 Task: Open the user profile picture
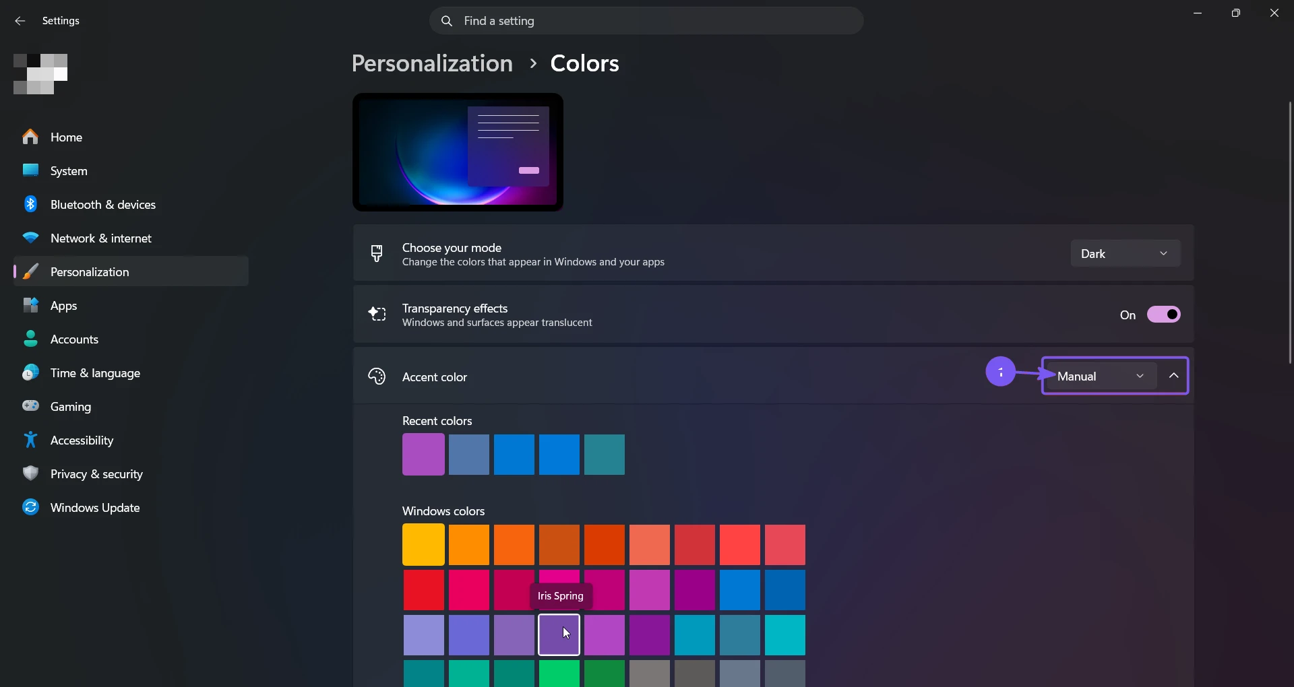point(40,74)
